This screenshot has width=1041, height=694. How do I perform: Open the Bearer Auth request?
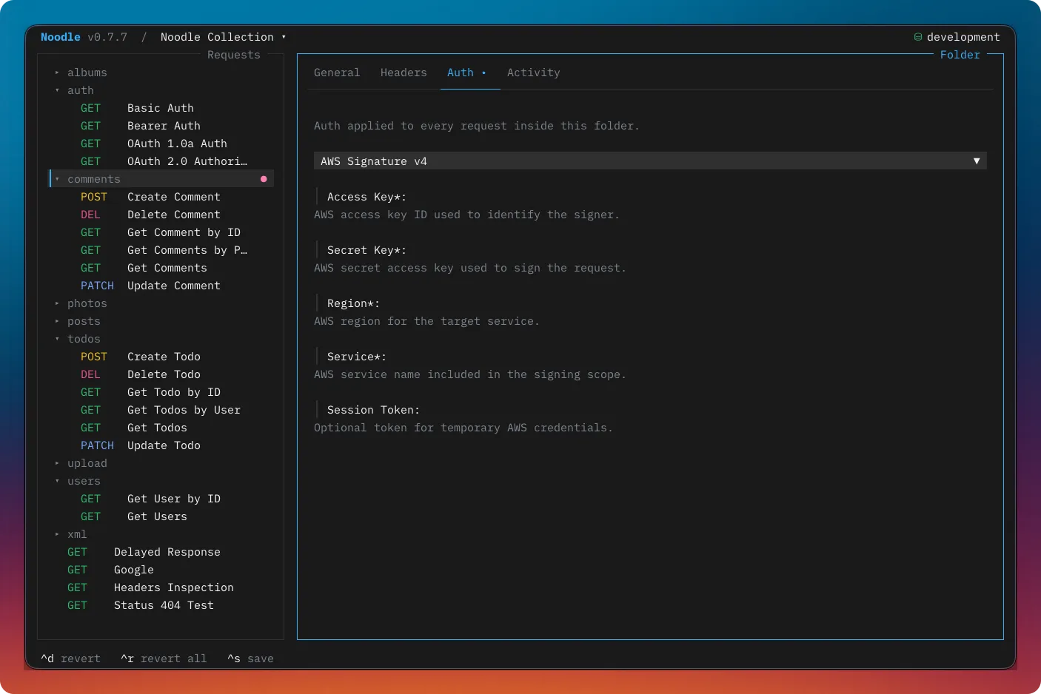[x=161, y=126]
